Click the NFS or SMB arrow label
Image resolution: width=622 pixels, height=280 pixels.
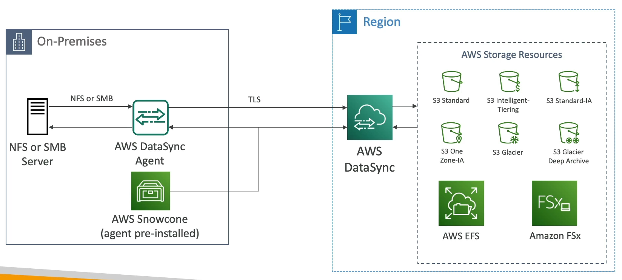(91, 99)
